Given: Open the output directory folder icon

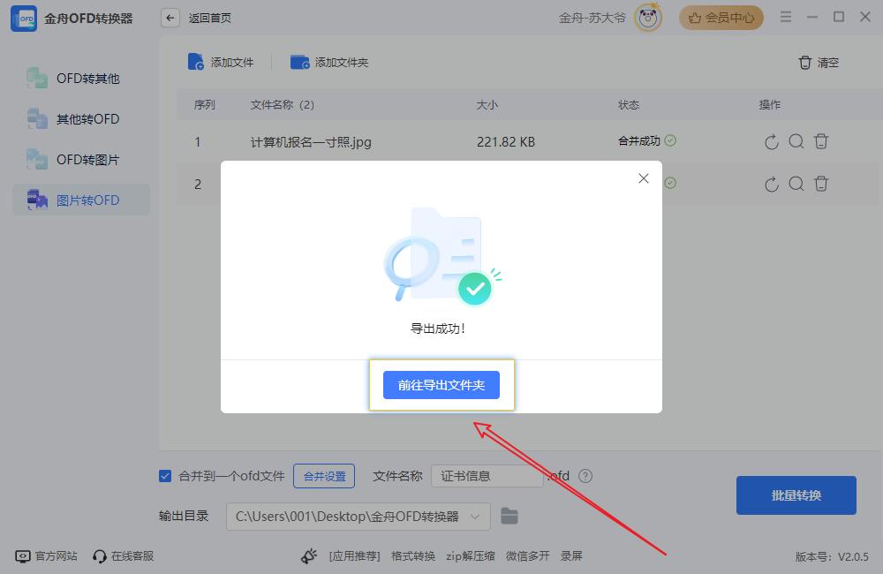Looking at the screenshot, I should tap(509, 516).
